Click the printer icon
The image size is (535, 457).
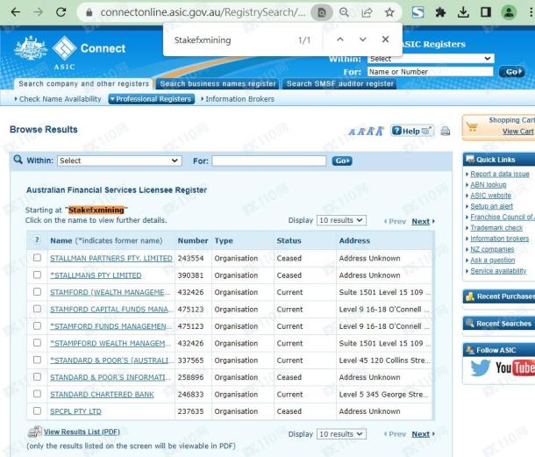(x=446, y=131)
